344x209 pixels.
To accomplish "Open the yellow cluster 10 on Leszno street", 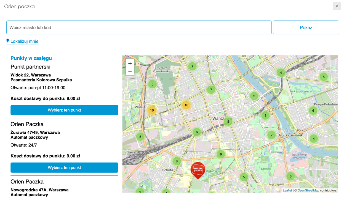I will 186,105.
